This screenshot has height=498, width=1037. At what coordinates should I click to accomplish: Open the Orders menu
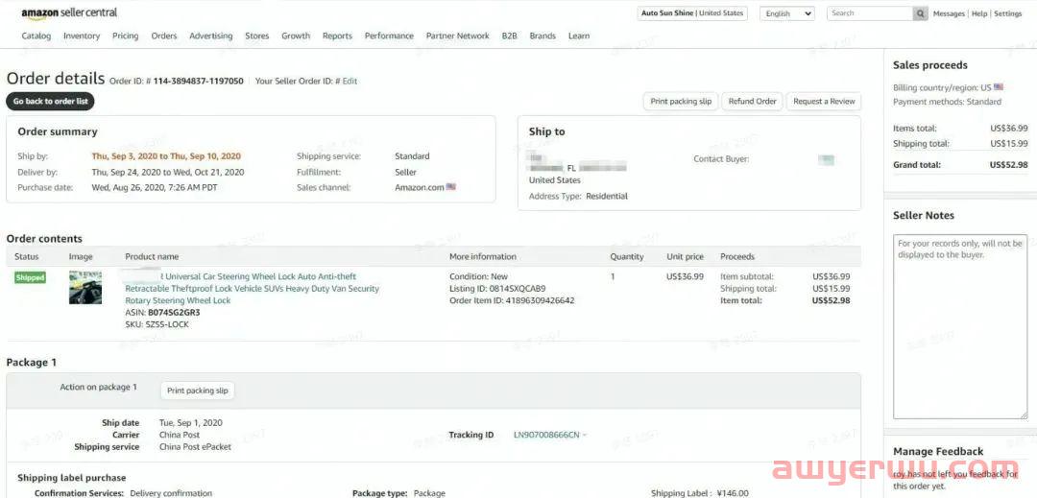(164, 36)
